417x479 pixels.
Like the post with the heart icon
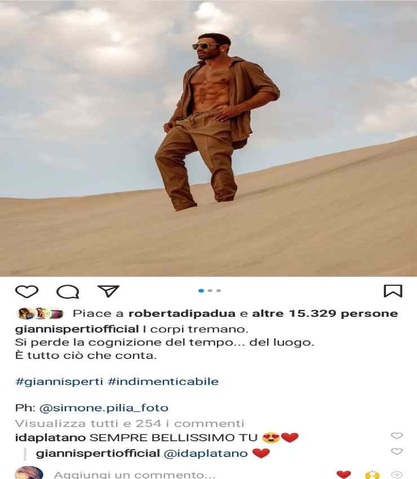click(27, 291)
